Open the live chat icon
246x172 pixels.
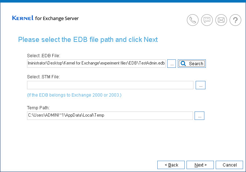click(207, 20)
